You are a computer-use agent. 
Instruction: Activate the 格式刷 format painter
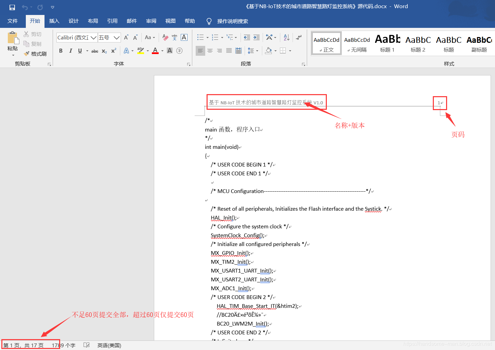(35, 54)
